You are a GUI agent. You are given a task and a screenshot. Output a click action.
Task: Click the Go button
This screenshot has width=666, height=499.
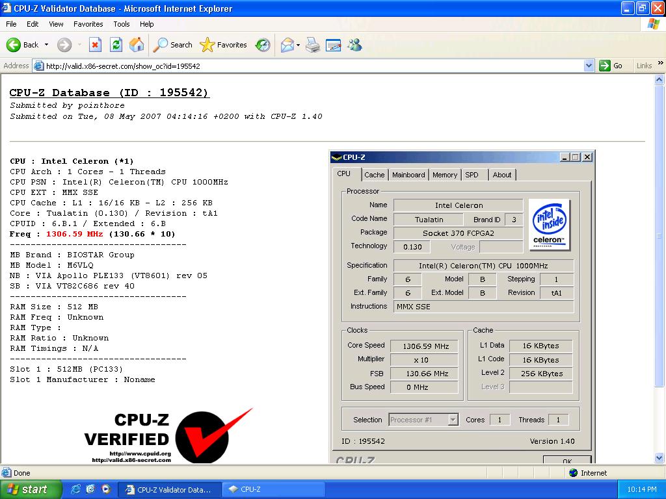[x=611, y=66]
